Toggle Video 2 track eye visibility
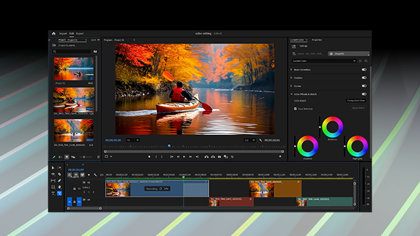Viewport: 420px width, 236px height. pyautogui.click(x=89, y=183)
